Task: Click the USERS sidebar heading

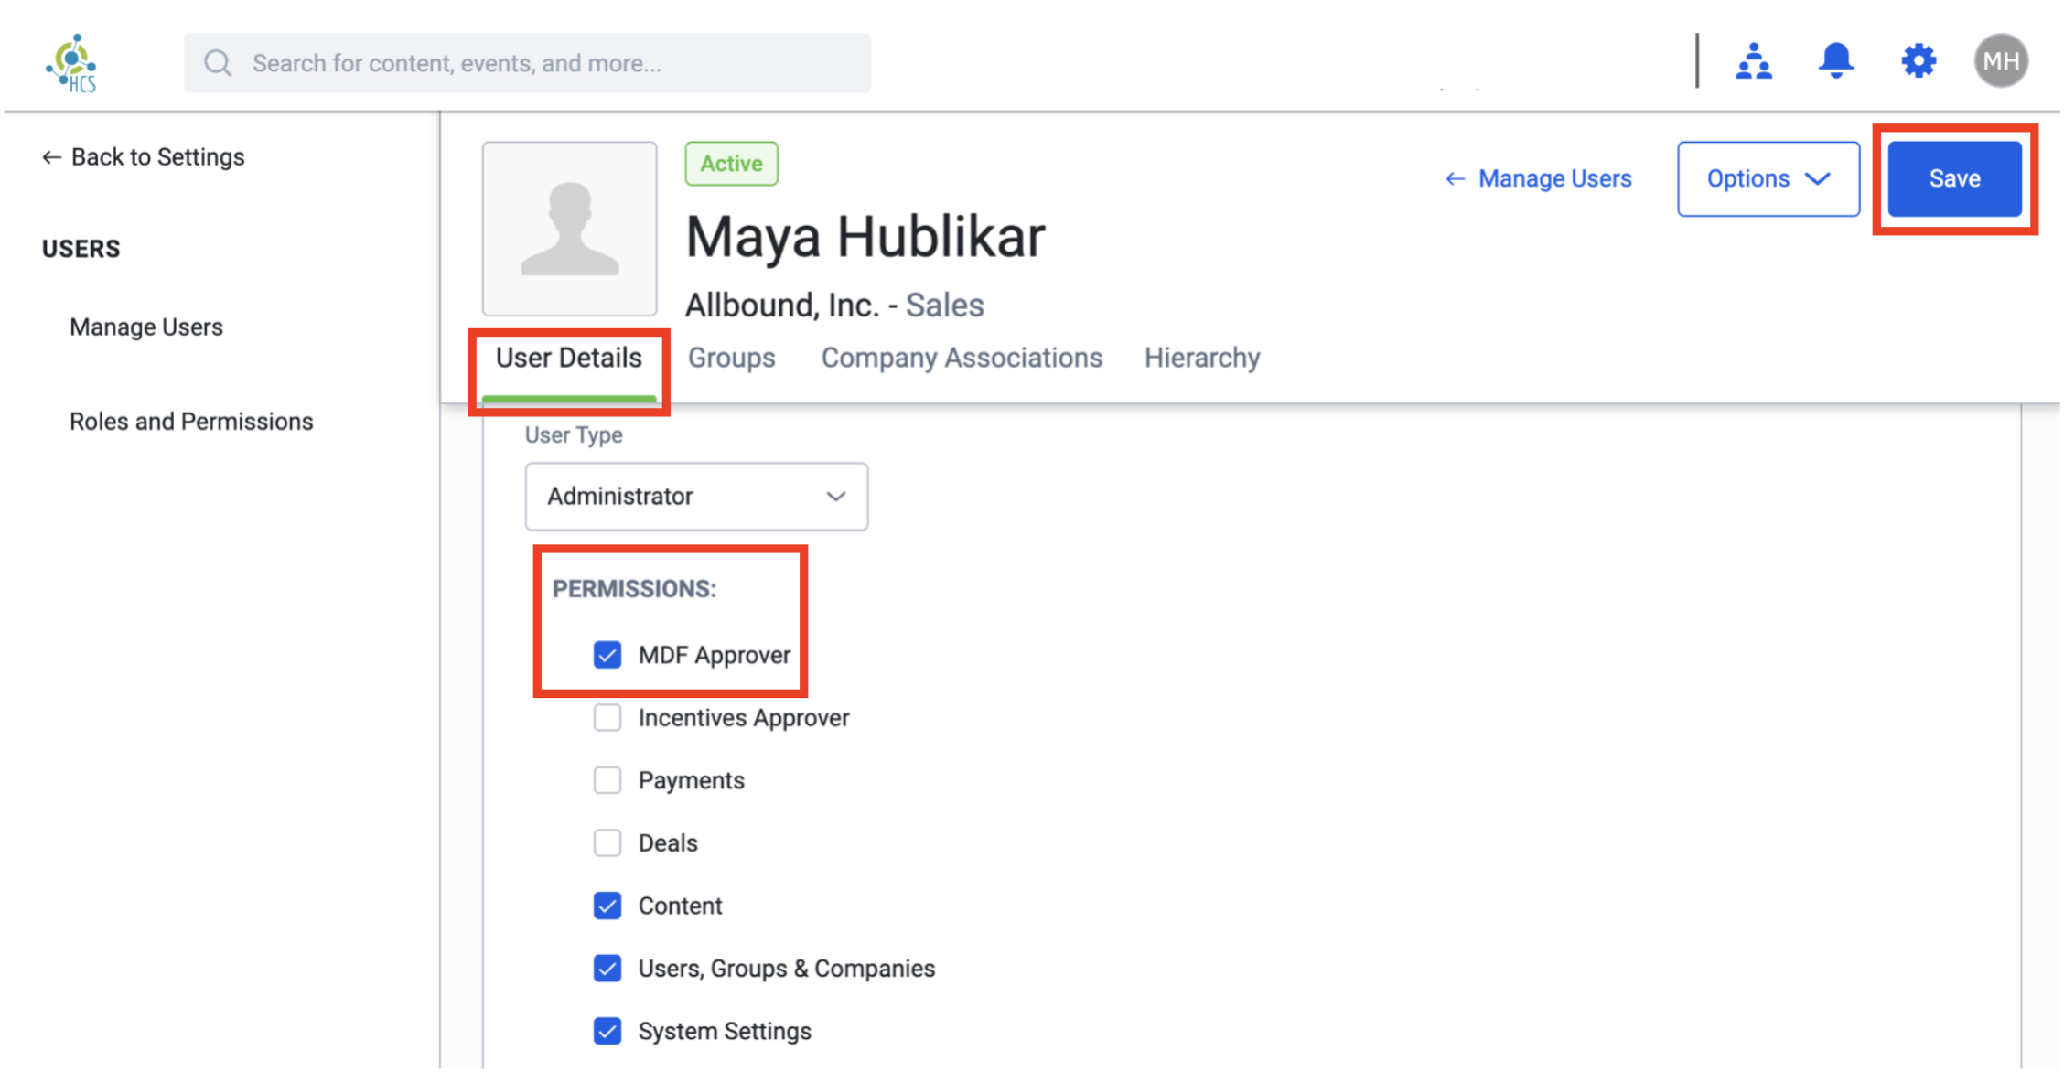Action: (81, 249)
